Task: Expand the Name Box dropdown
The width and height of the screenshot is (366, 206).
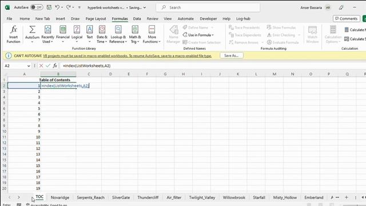Action: pyautogui.click(x=29, y=66)
